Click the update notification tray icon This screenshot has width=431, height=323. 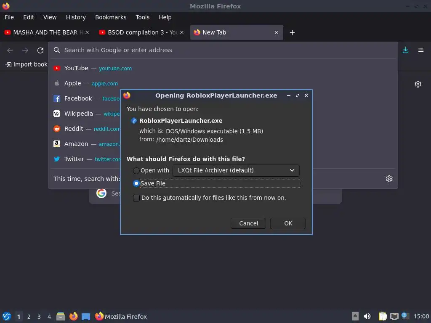click(x=405, y=316)
